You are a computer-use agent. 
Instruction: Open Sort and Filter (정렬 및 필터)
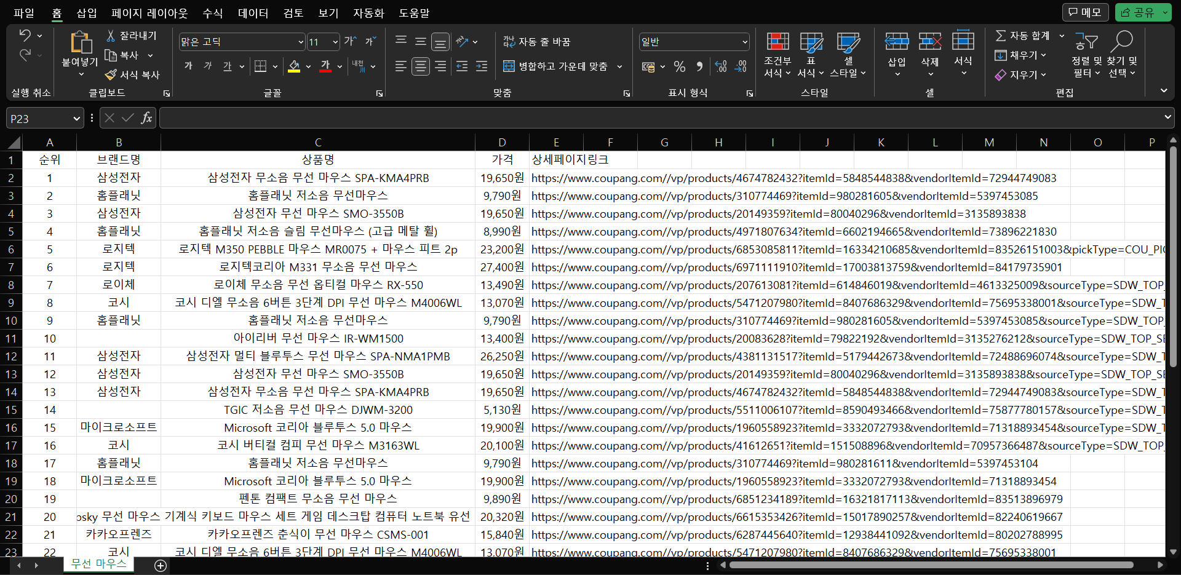click(1086, 55)
